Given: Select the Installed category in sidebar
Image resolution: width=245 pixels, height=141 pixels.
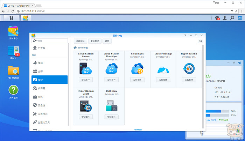Looking at the screenshot, I should [49, 48].
